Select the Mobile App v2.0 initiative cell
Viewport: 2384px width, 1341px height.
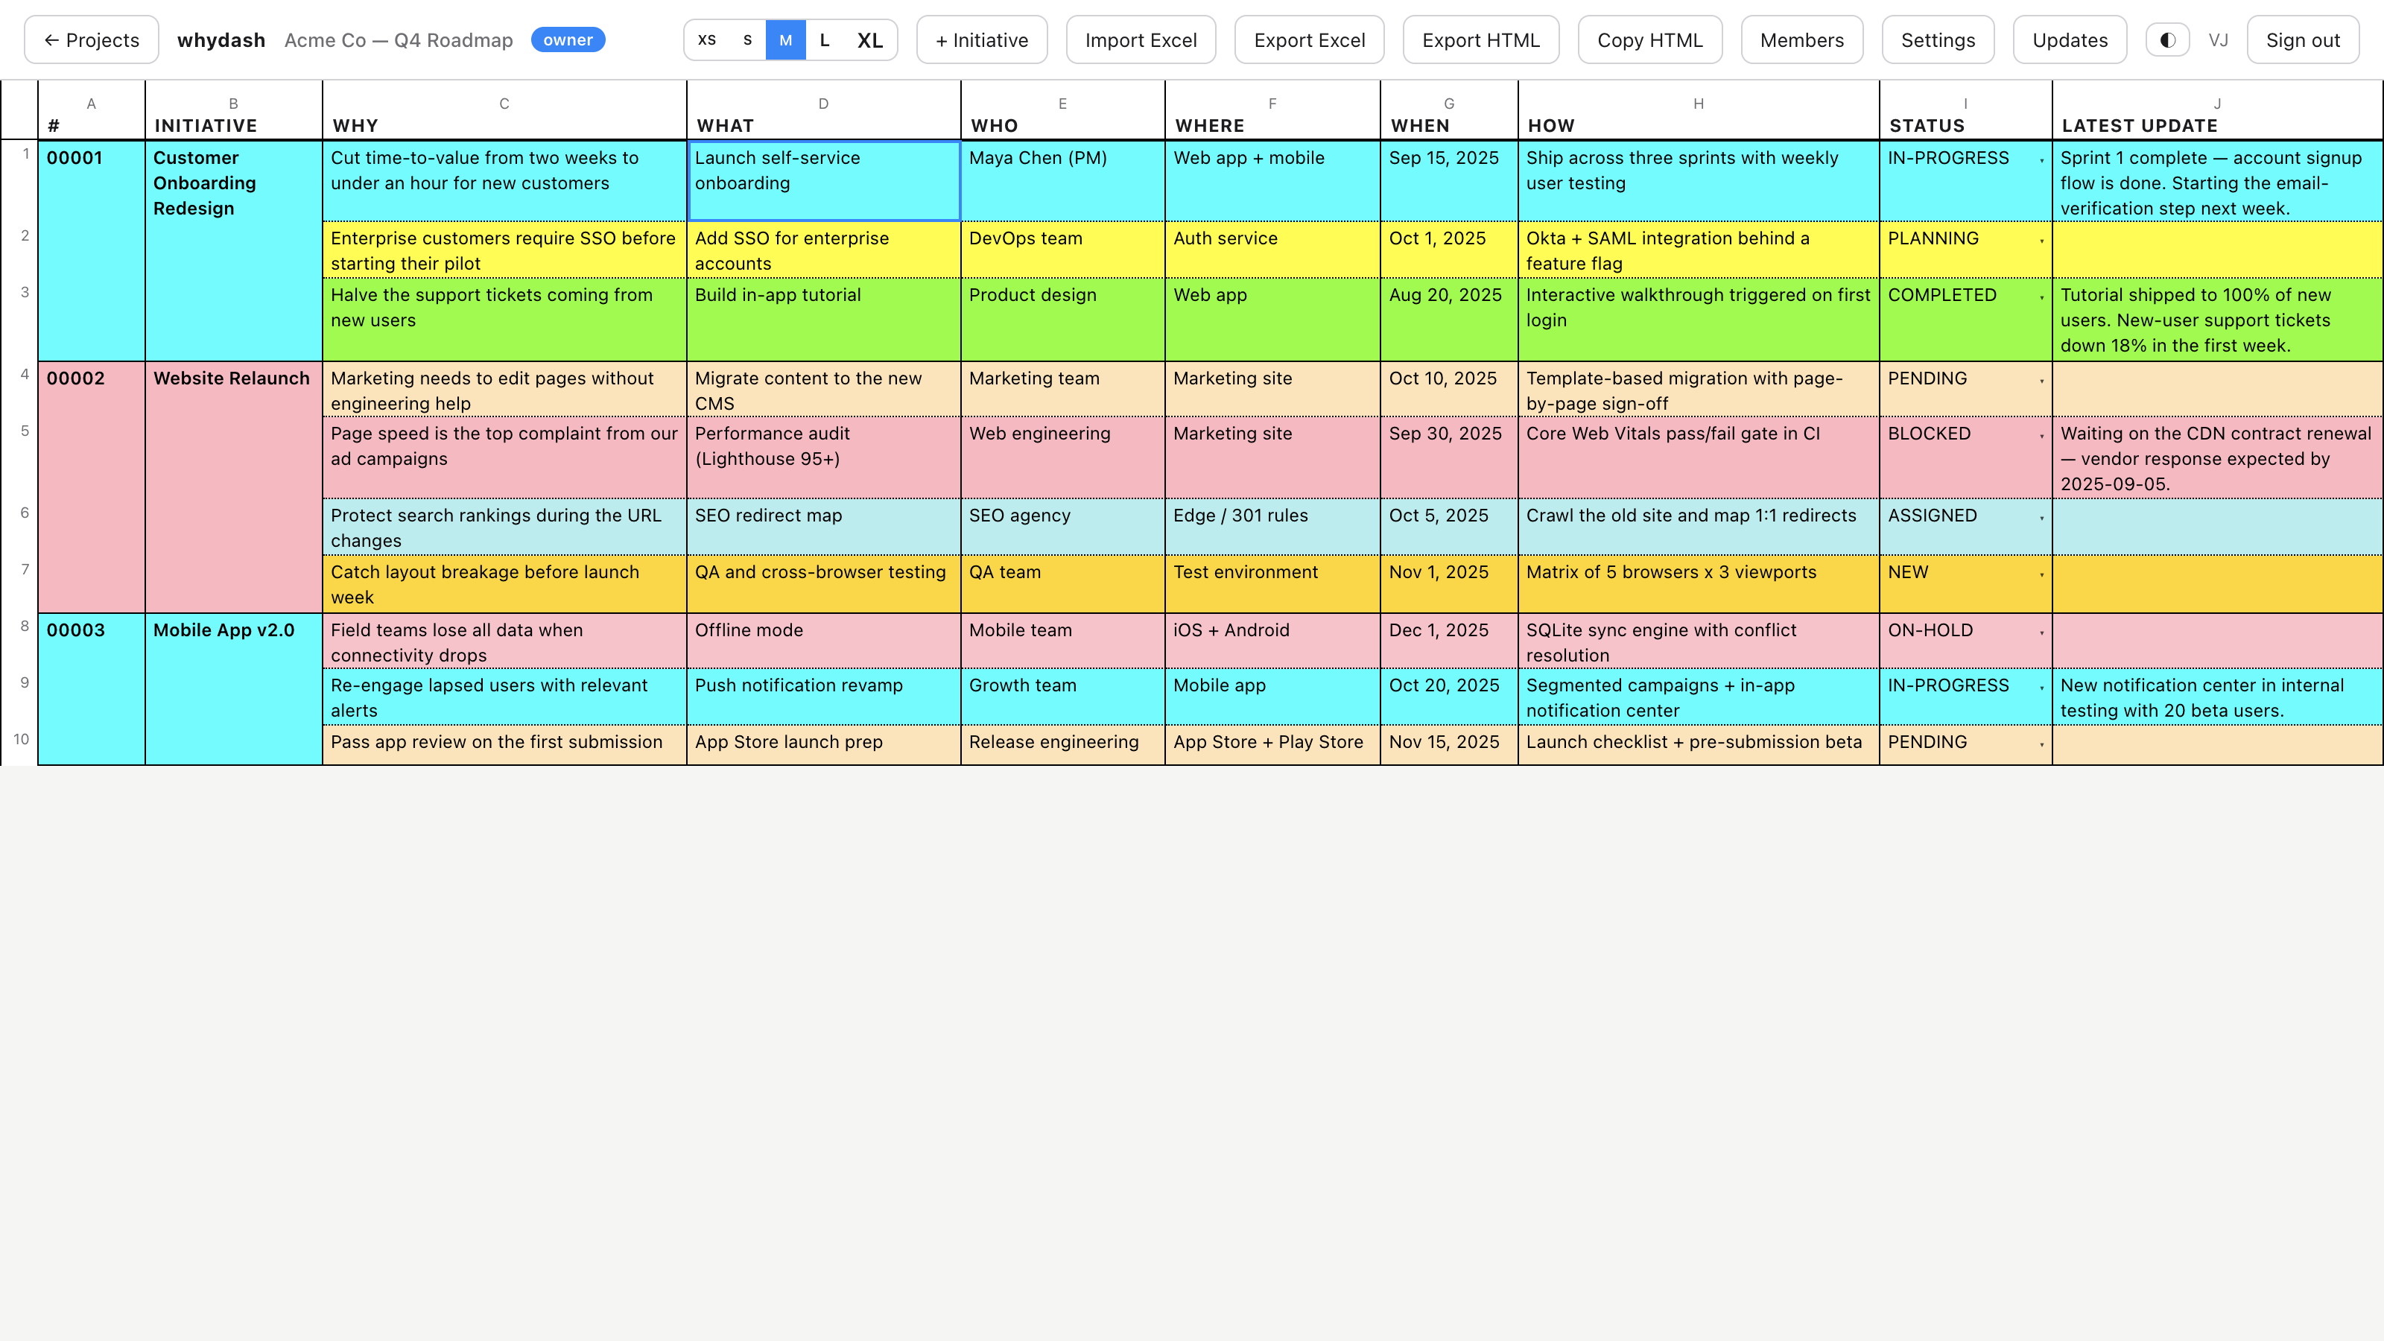(x=233, y=688)
